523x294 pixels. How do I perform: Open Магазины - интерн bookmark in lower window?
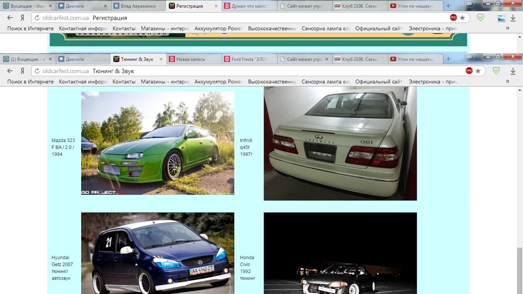tap(165, 81)
